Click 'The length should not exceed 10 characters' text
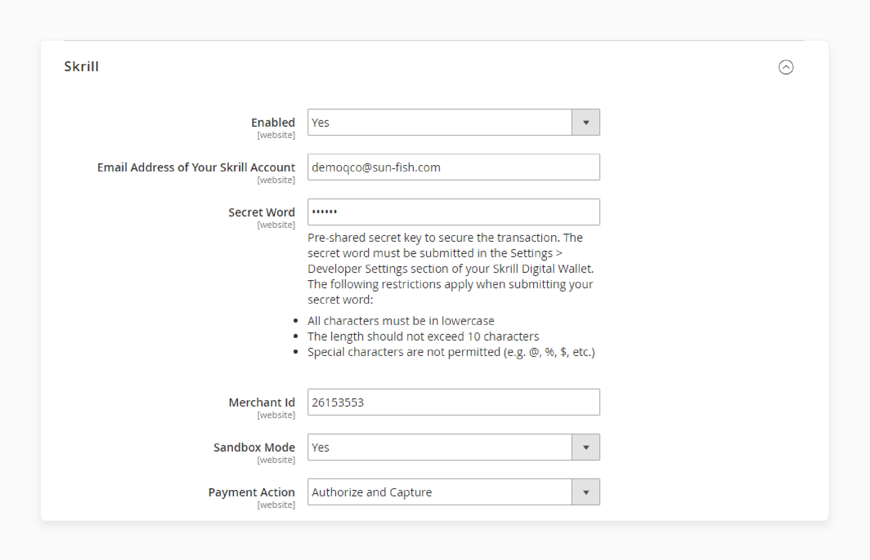 click(423, 336)
